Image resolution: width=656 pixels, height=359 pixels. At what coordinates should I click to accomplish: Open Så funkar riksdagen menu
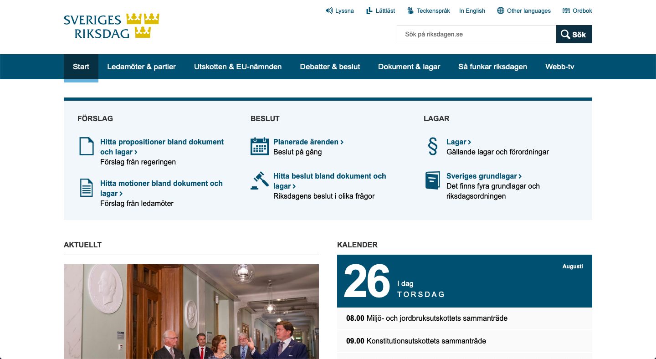[493, 67]
